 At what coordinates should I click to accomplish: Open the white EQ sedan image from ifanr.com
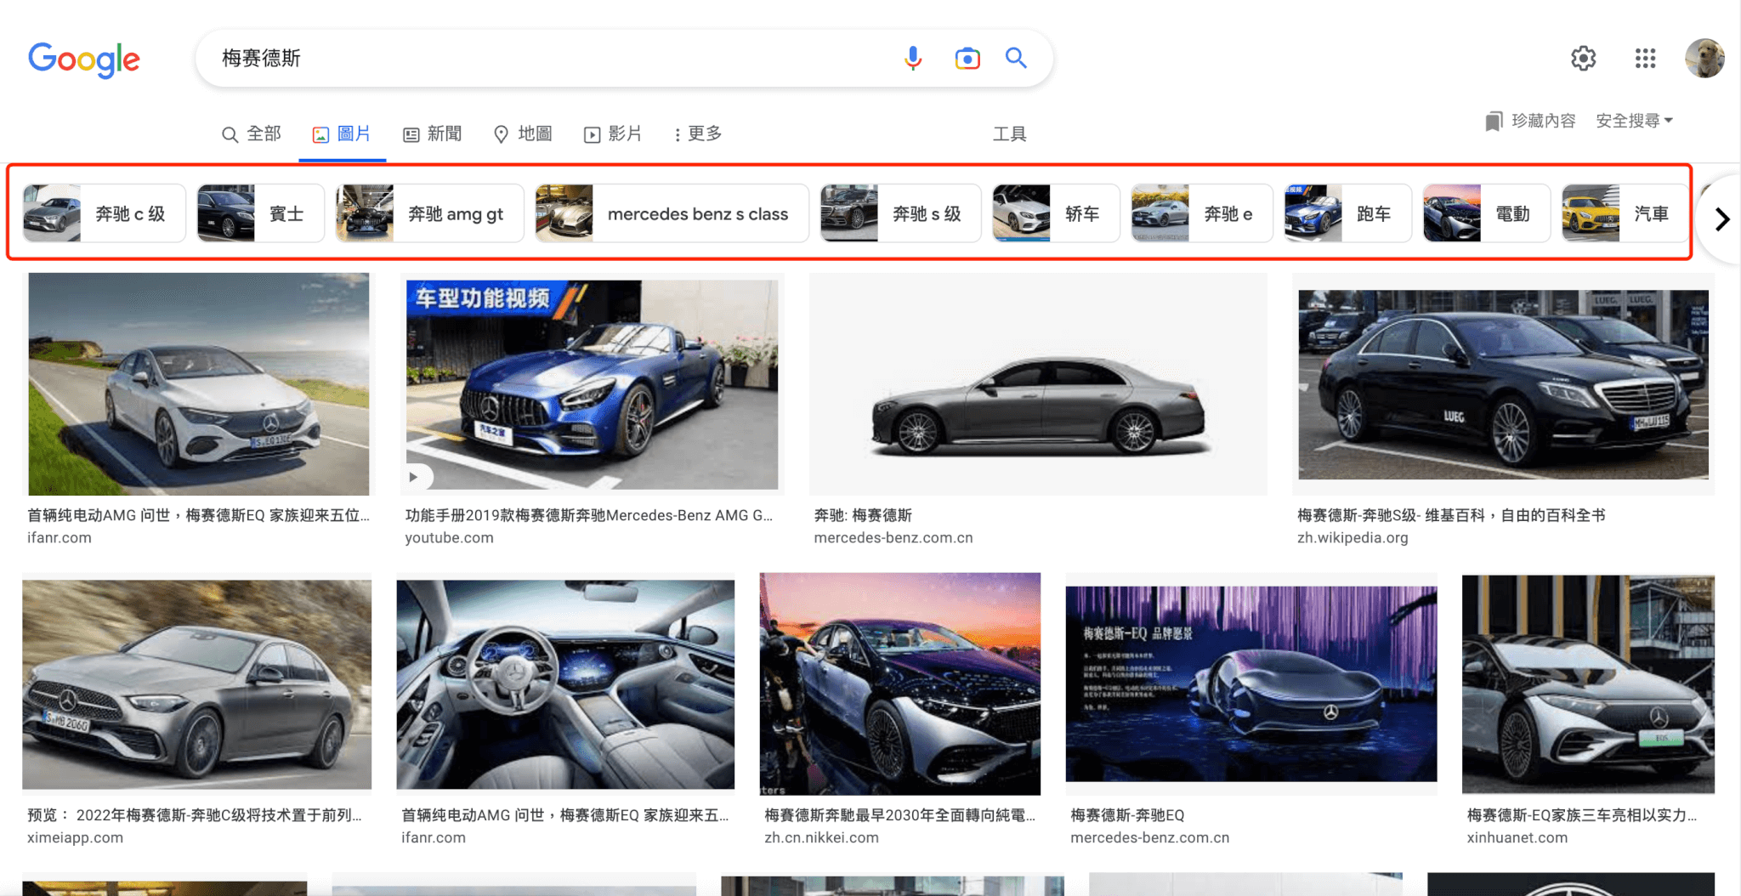coord(199,384)
